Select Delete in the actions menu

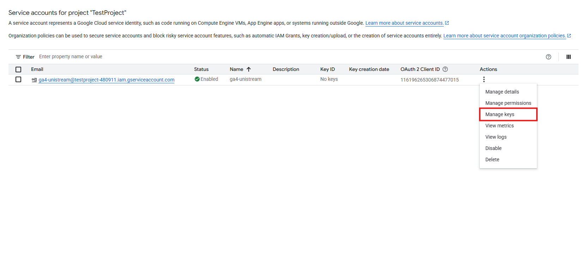(492, 159)
